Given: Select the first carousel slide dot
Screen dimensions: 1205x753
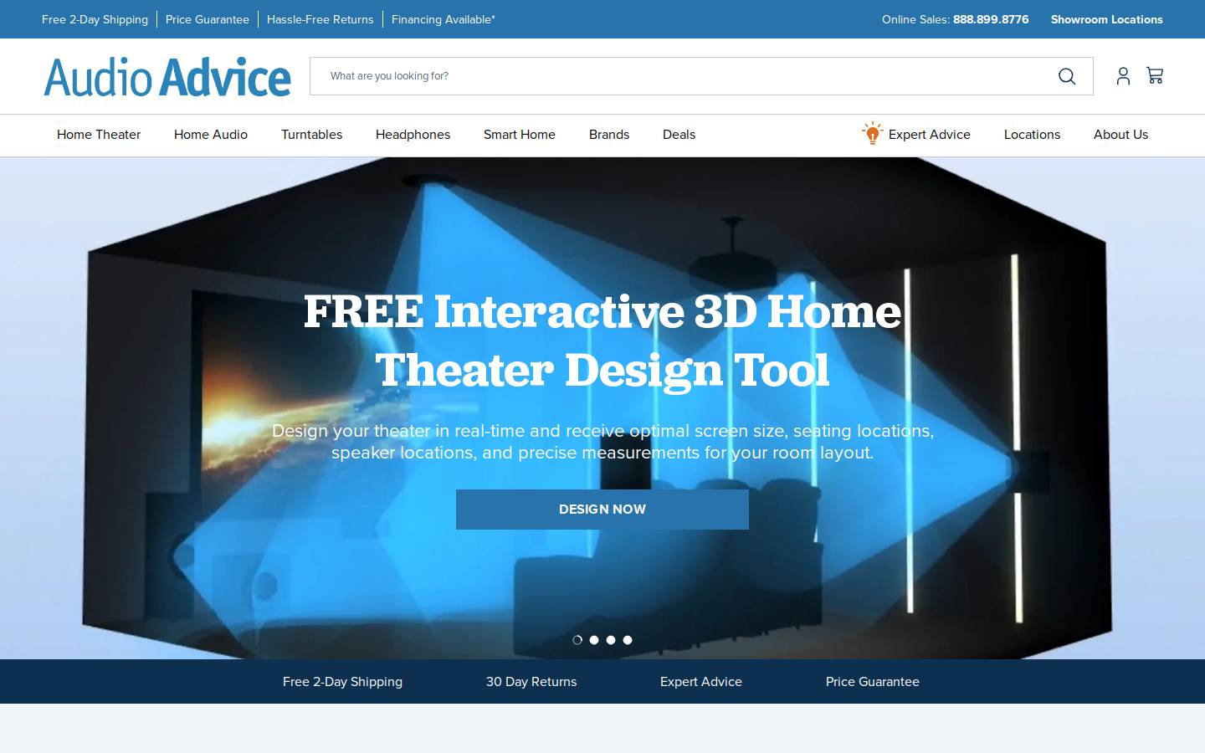Looking at the screenshot, I should (x=577, y=640).
